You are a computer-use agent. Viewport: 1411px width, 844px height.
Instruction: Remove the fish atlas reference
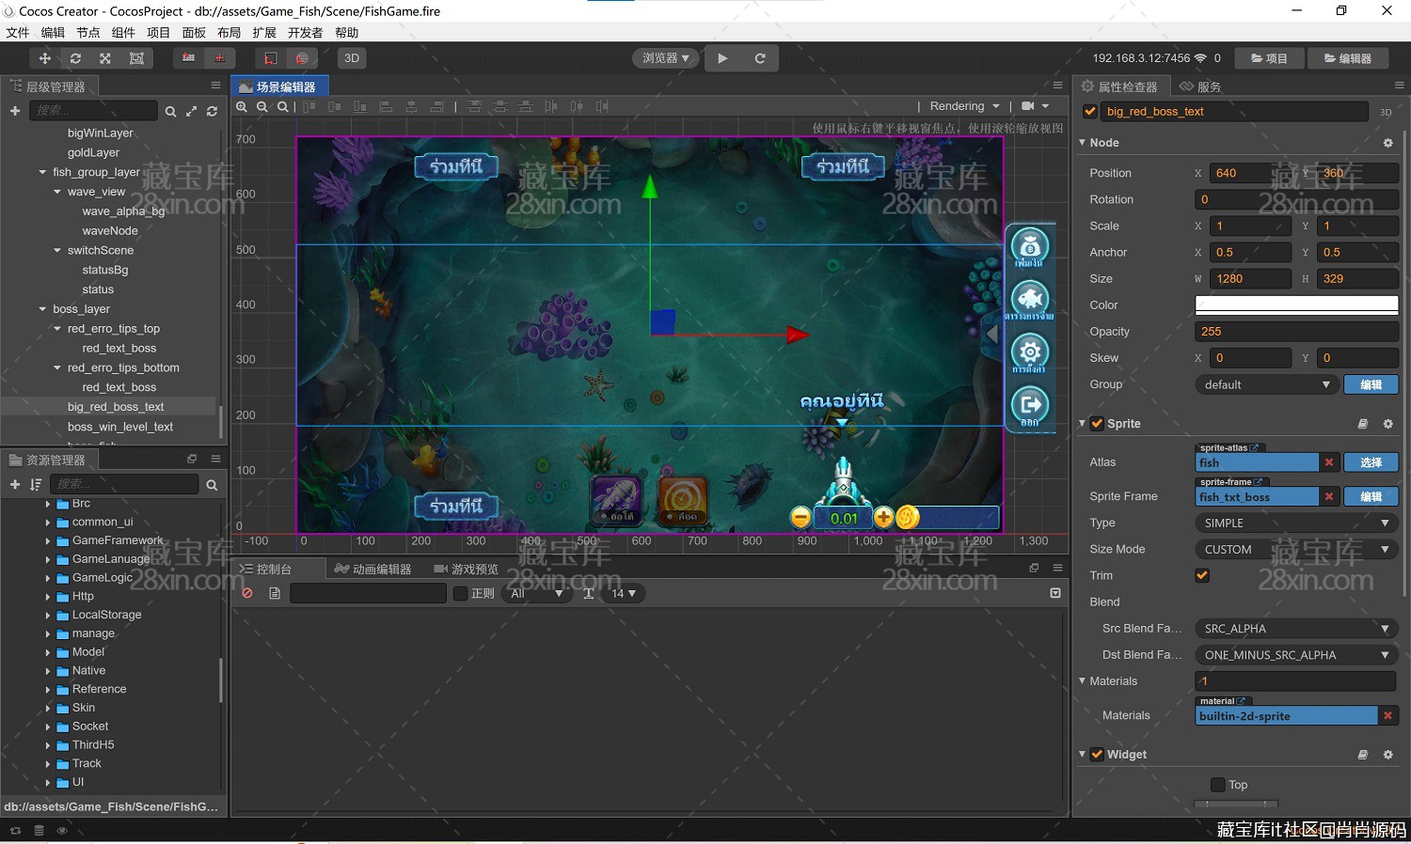click(x=1329, y=462)
